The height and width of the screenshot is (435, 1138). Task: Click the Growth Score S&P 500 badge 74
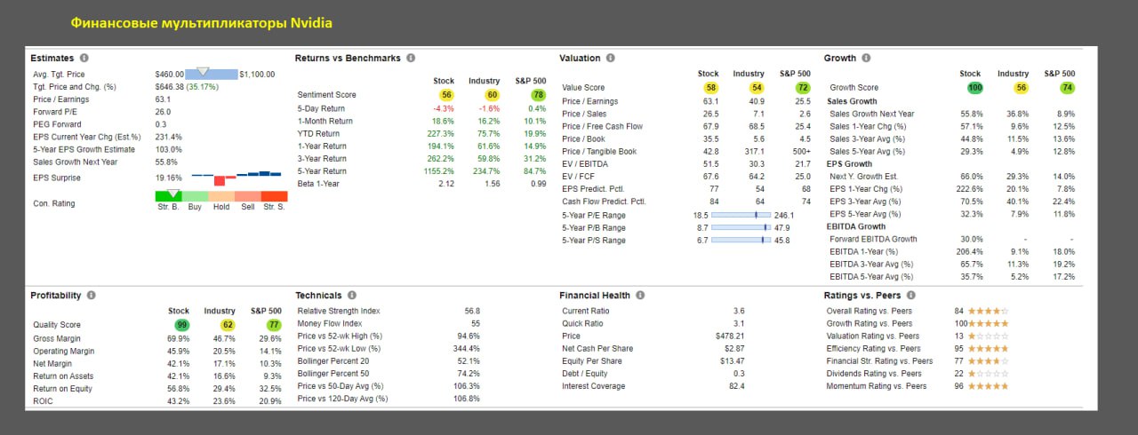1067,88
